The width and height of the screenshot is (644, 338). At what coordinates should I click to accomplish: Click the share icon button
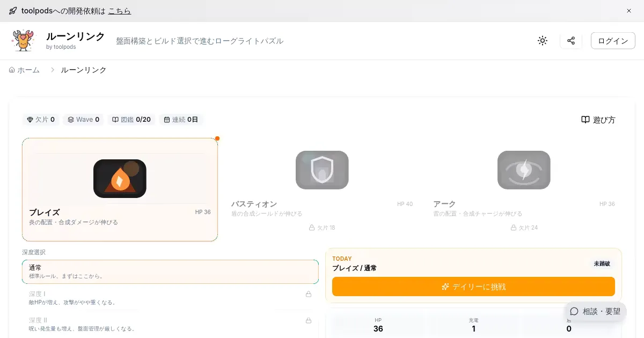571,41
